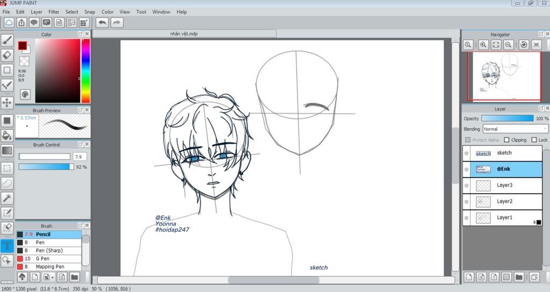Select the sketch layer row
The height and width of the screenshot is (292, 550).
point(502,153)
